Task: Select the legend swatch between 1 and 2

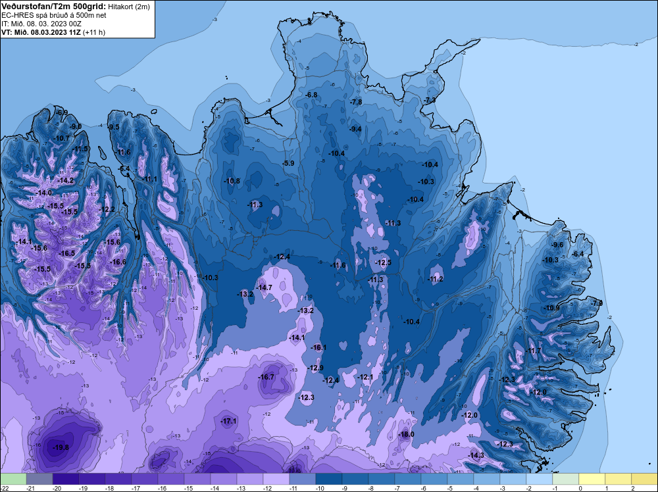Action: (618, 479)
